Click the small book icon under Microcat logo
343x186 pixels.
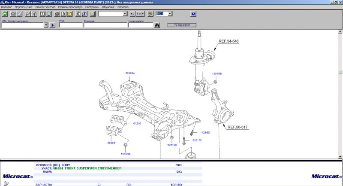[6, 183]
